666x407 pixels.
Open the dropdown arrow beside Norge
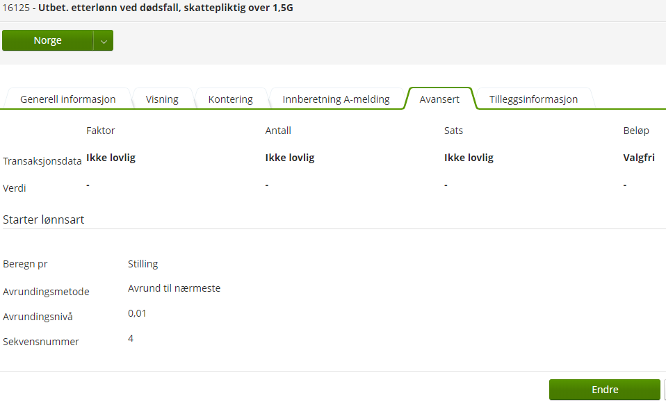click(x=103, y=41)
